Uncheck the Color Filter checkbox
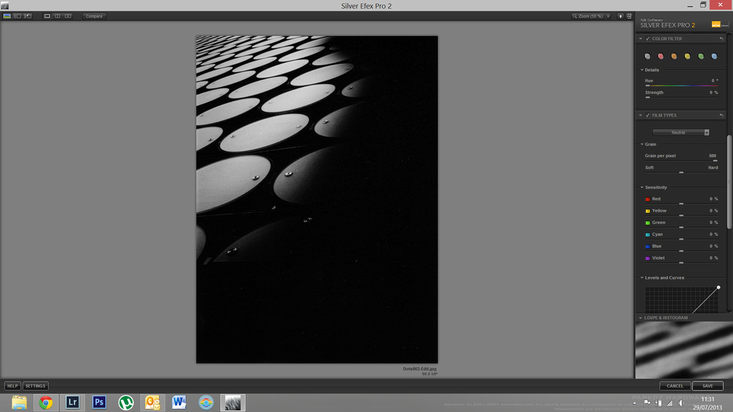The image size is (733, 412). (648, 39)
